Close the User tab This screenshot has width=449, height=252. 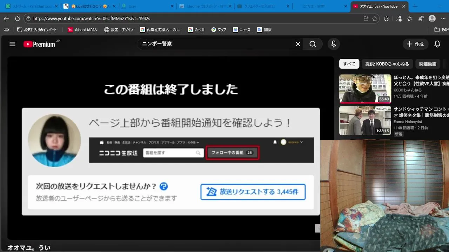[x=172, y=6]
